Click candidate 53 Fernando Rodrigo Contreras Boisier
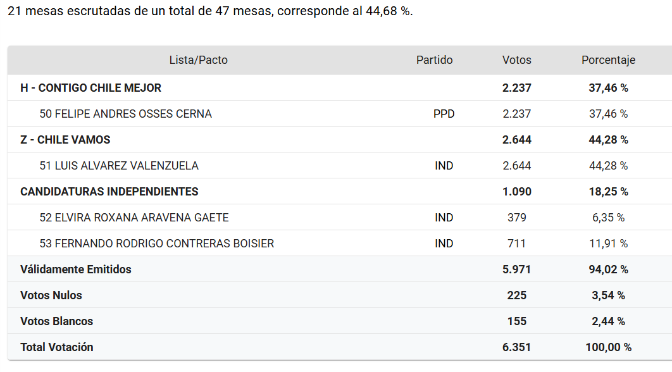 tap(156, 244)
